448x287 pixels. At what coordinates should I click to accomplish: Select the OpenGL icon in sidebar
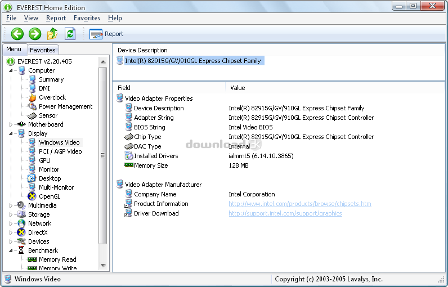[33, 196]
